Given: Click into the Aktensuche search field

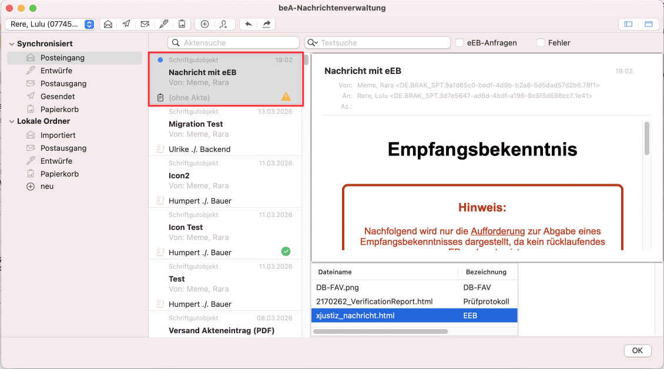Looking at the screenshot, I should (234, 43).
